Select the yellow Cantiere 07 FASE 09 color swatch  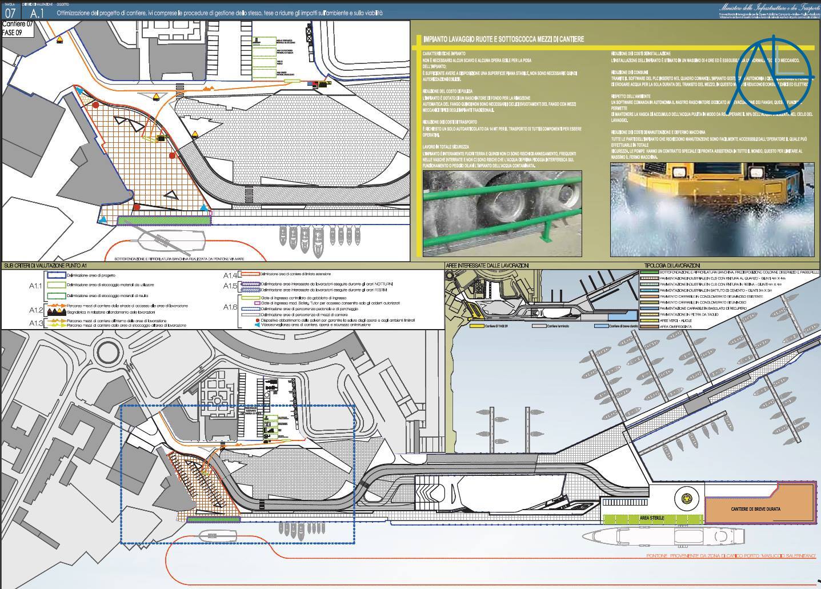tap(476, 326)
